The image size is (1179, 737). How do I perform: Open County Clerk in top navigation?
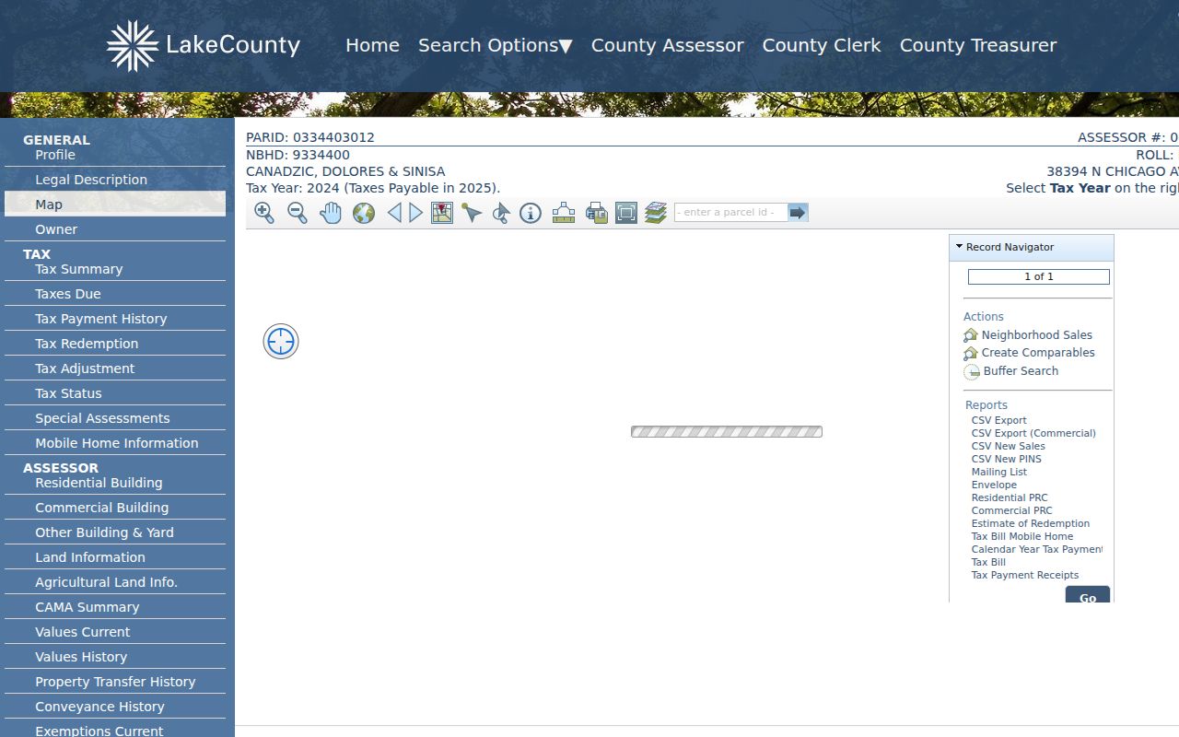822,45
